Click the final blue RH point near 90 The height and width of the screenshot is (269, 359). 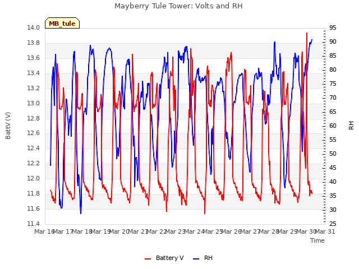click(x=312, y=40)
